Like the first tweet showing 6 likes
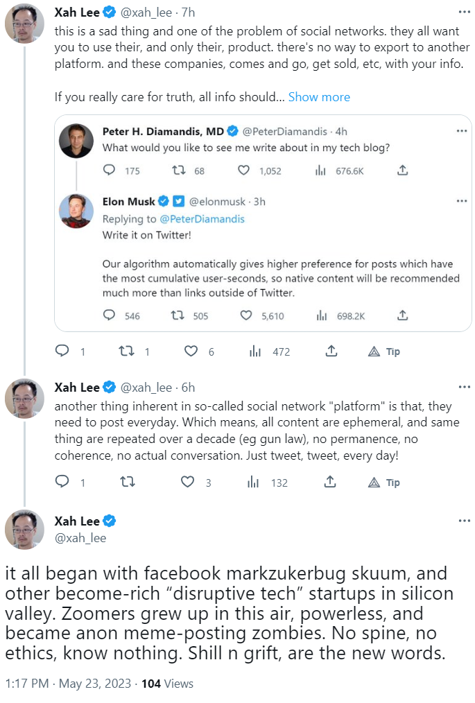 [191, 351]
